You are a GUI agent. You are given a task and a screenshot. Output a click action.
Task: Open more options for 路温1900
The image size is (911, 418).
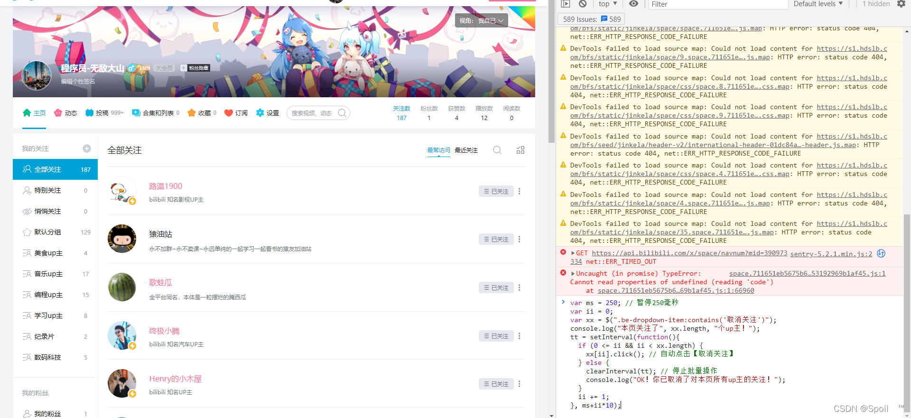(x=520, y=191)
